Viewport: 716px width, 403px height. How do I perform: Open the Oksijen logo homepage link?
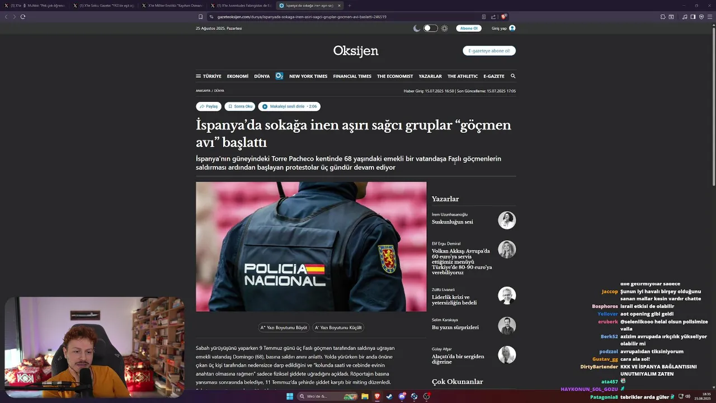(356, 51)
